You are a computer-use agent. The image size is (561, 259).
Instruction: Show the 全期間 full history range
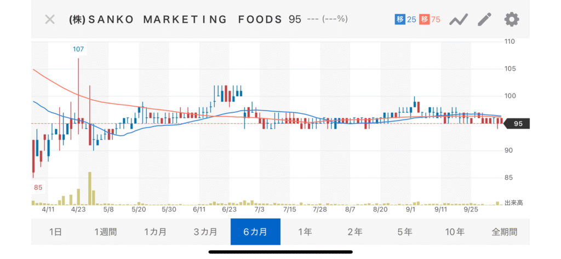(x=505, y=232)
